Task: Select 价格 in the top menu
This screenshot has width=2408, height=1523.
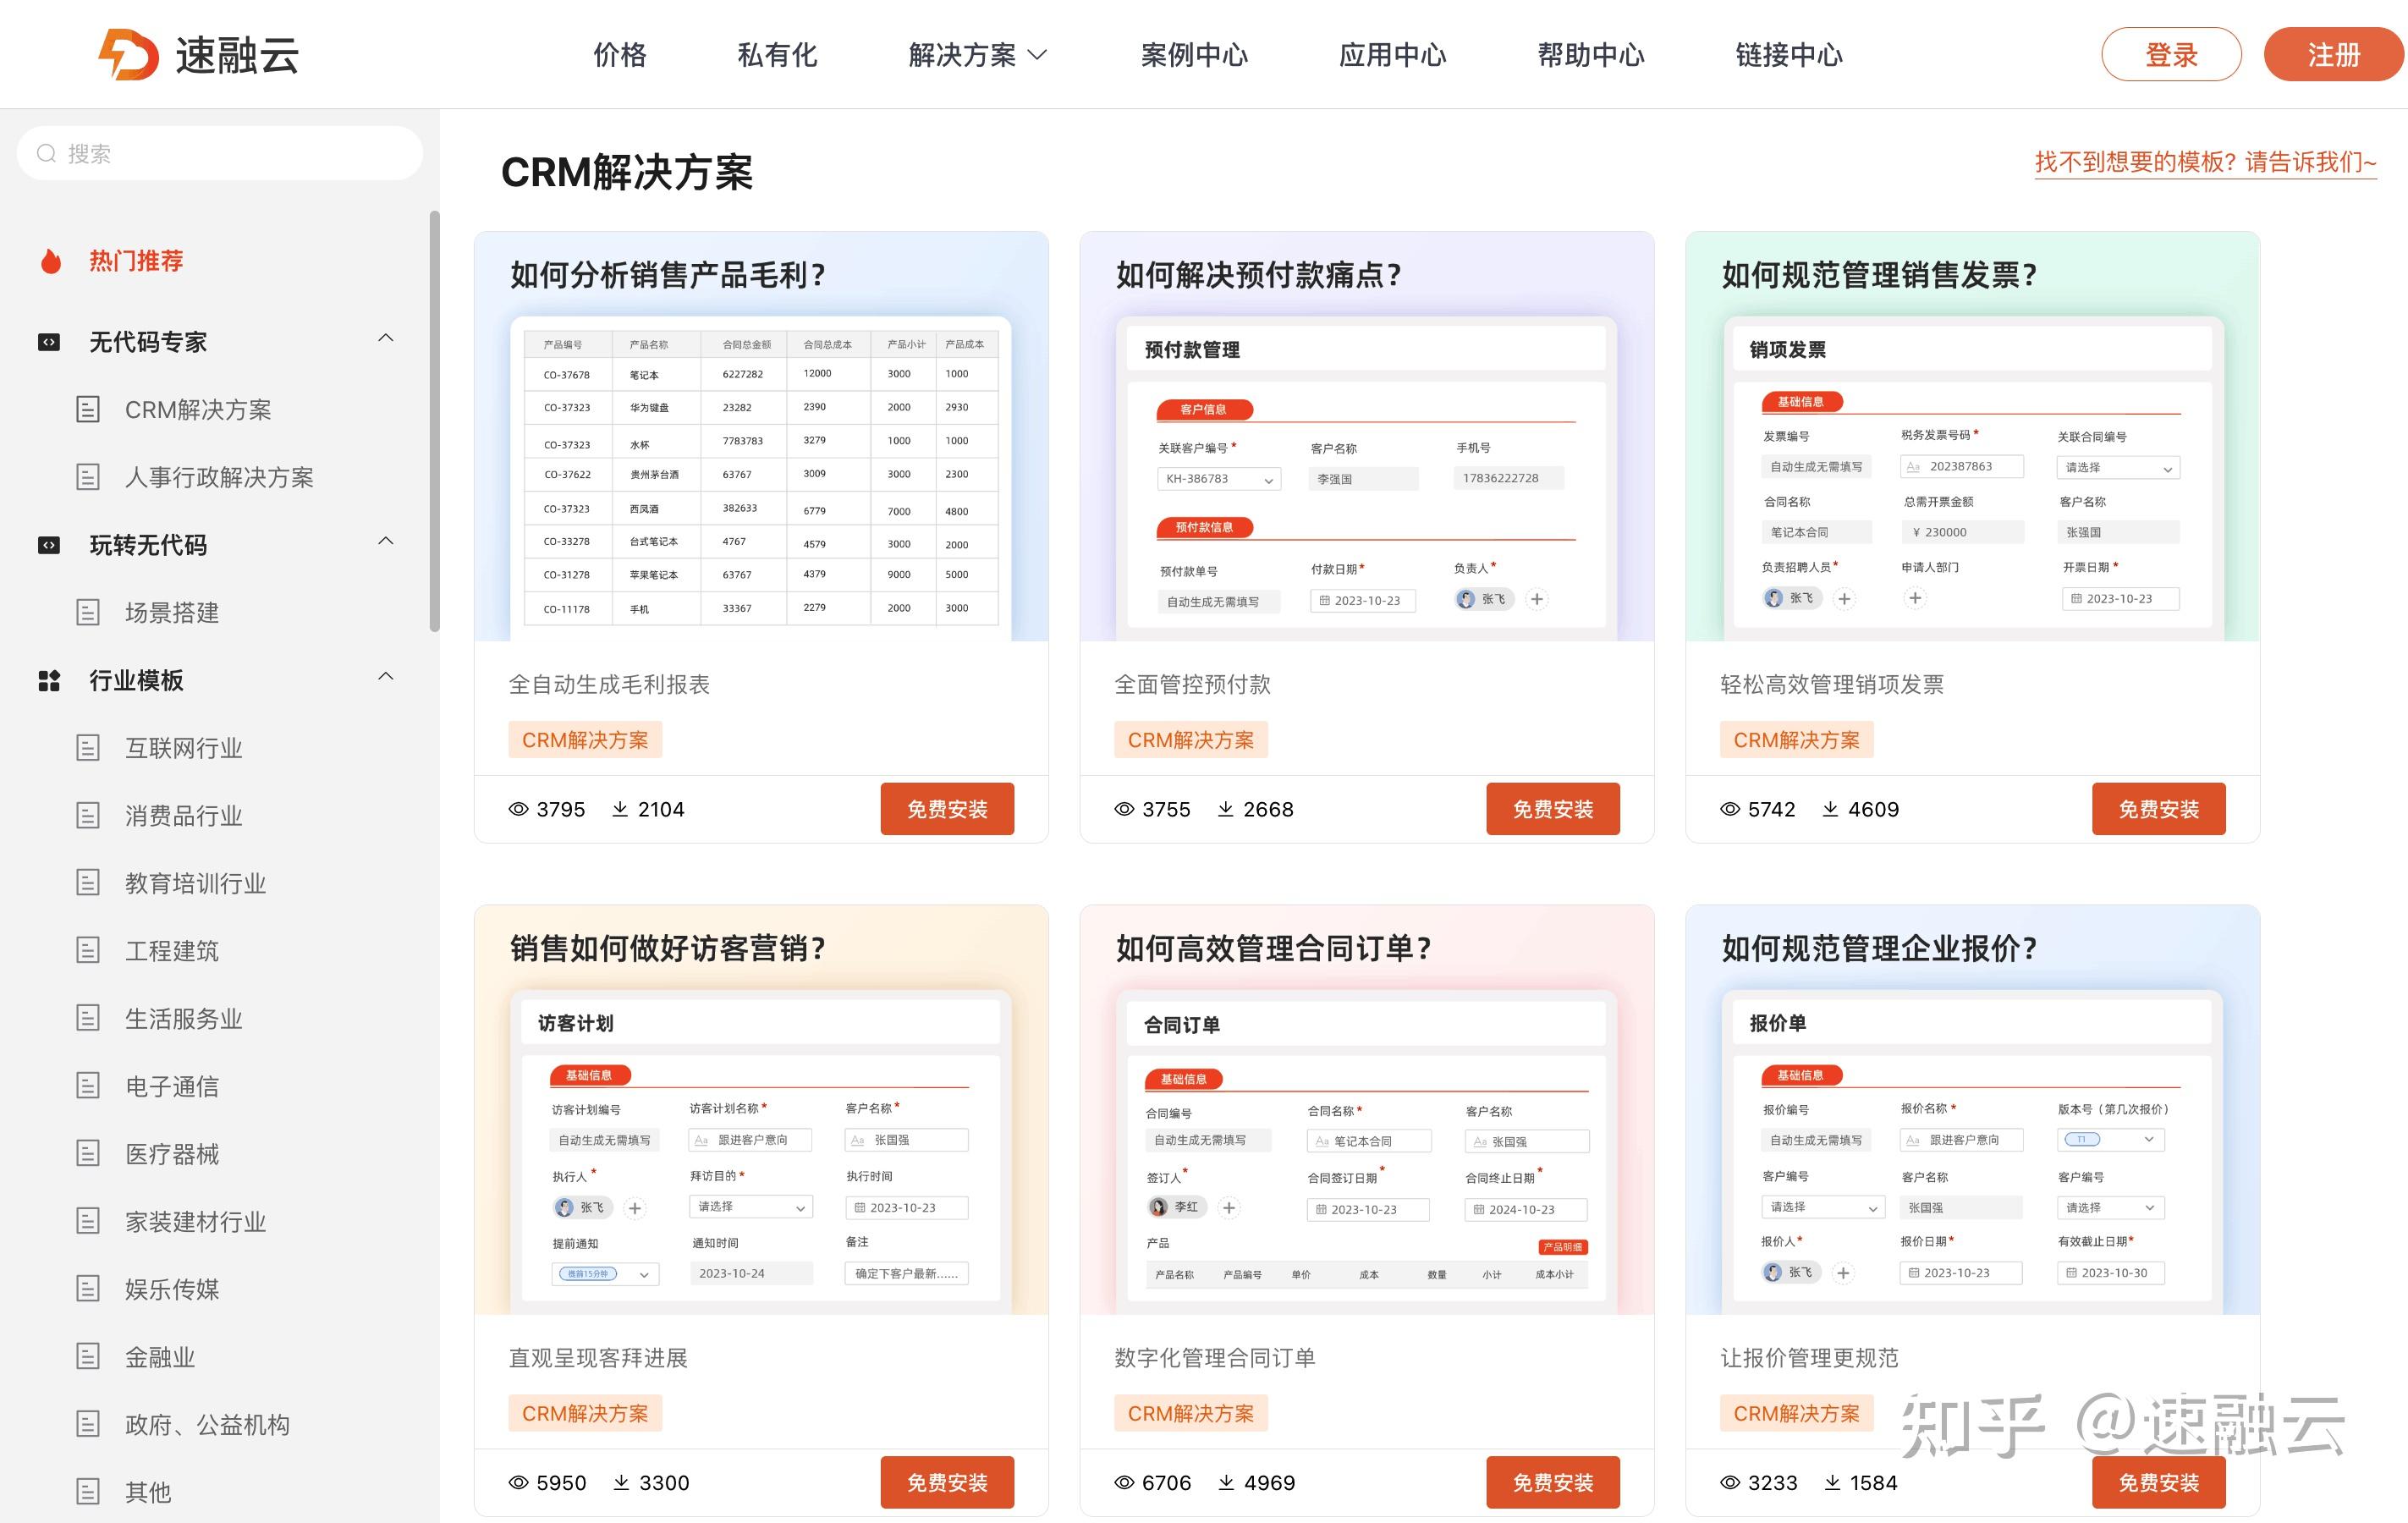Action: (x=620, y=55)
